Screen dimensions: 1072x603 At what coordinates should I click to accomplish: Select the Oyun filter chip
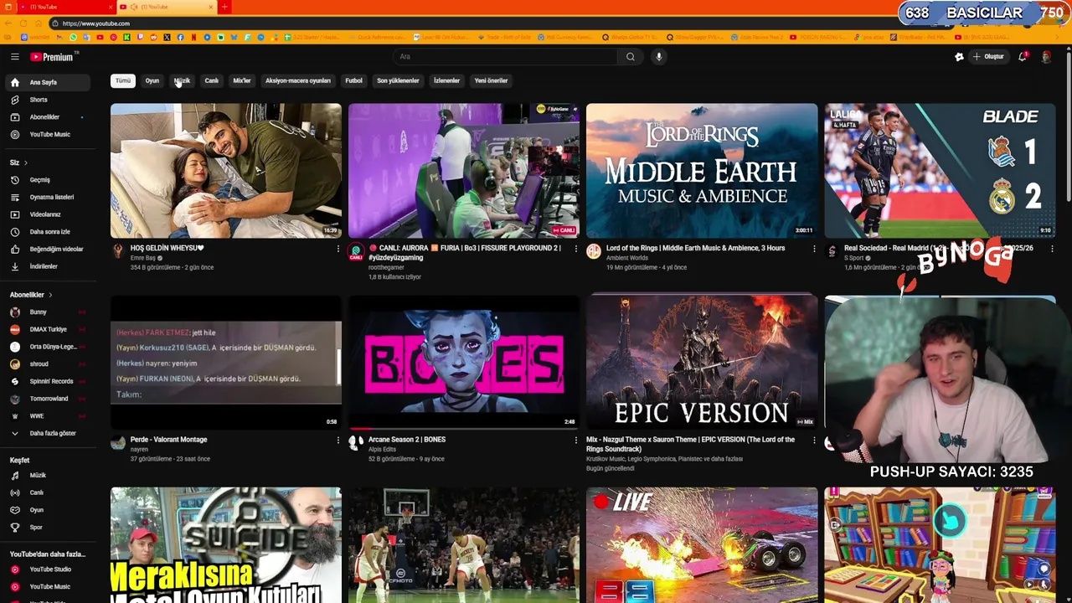coord(152,80)
